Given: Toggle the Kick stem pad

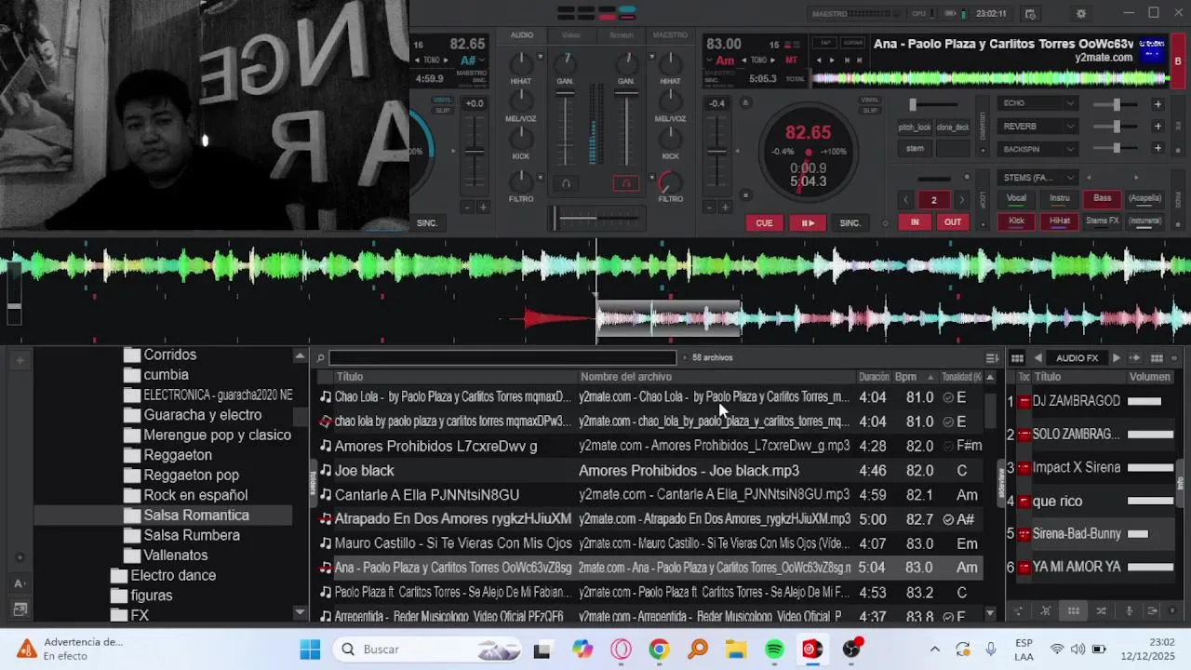Looking at the screenshot, I should point(1016,221).
